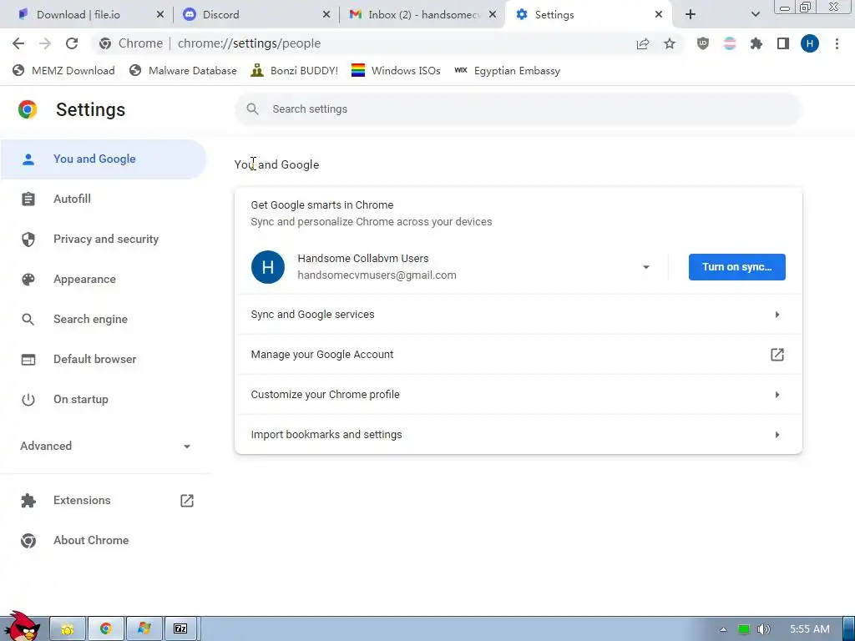Reload the current page
Viewport: 855px width, 641px height.
tap(72, 43)
